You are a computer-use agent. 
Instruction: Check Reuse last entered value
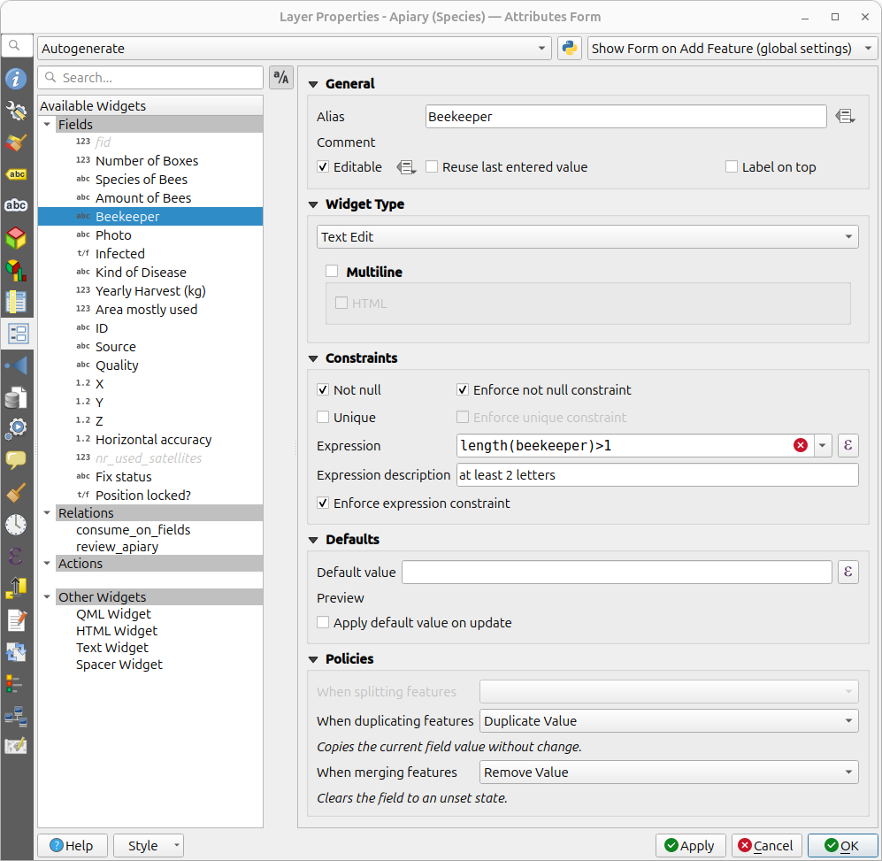(431, 166)
